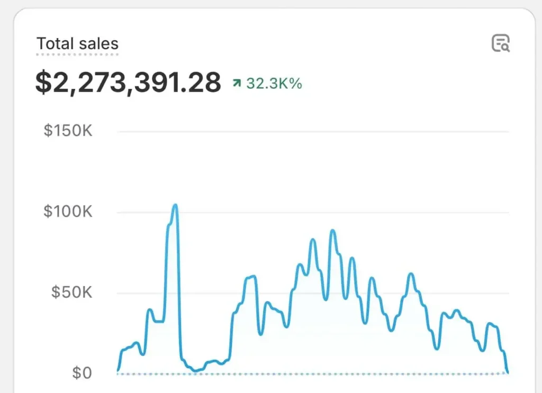Click the chart dip right after the tallest spike
Image resolution: width=542 pixels, height=393 pixels.
(196, 370)
